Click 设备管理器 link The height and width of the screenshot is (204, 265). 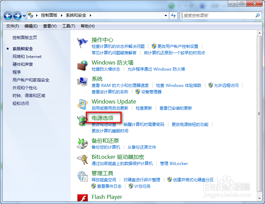pyautogui.click(x=151, y=92)
